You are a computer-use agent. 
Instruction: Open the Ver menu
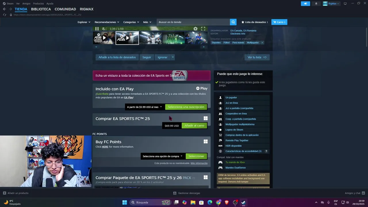tap(18, 3)
